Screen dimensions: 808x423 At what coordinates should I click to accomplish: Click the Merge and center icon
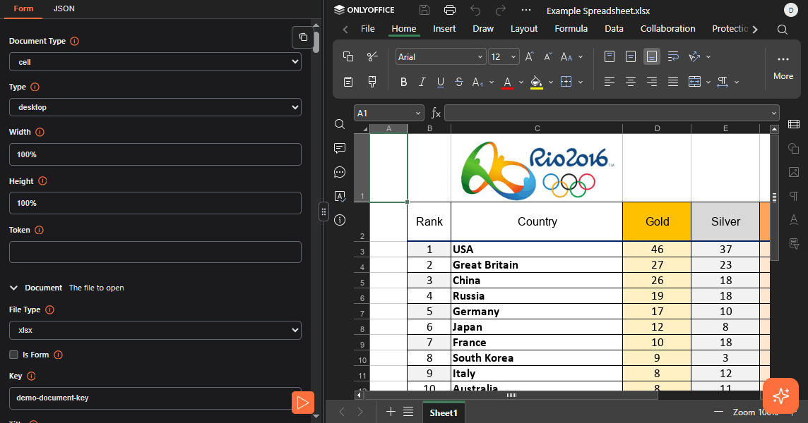pos(694,82)
